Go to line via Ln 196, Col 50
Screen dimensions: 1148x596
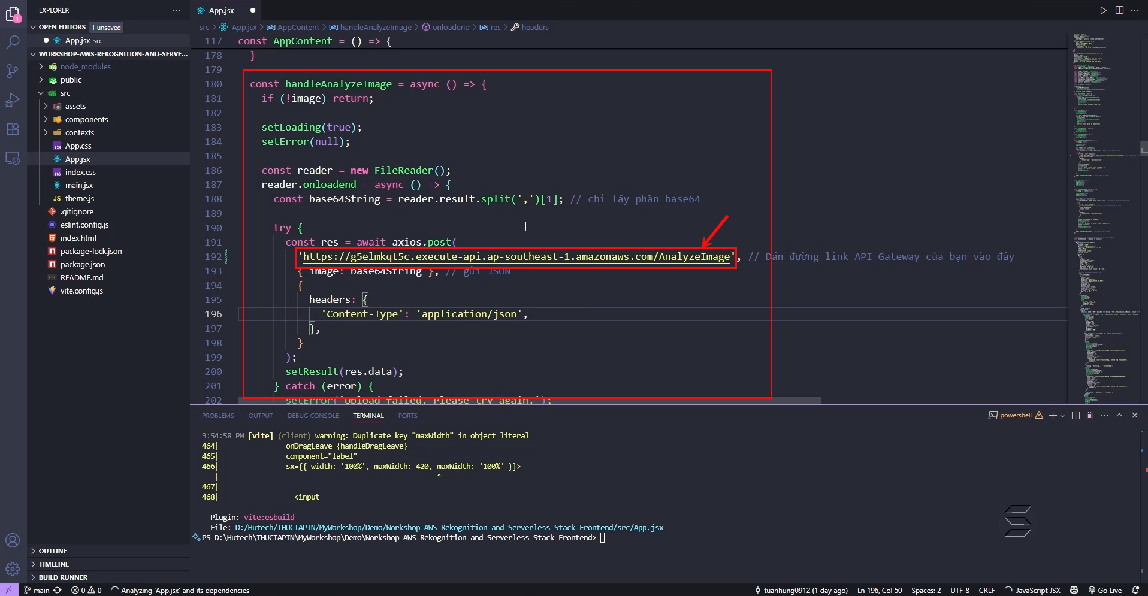(880, 590)
